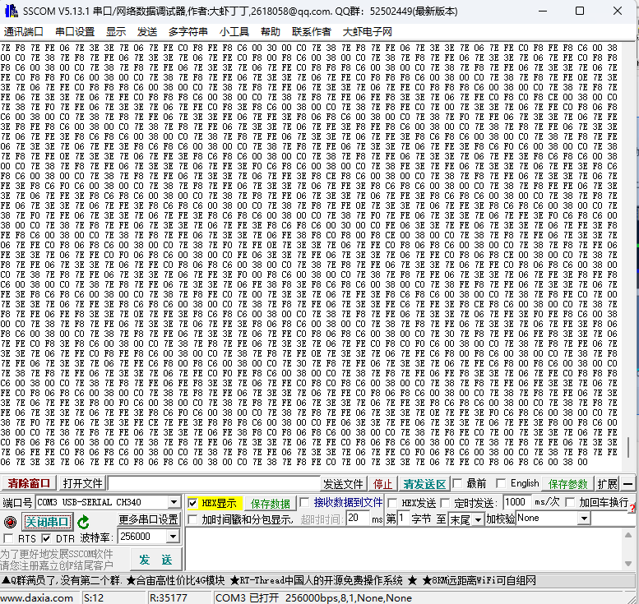Click the green refresh ports icon
The height and width of the screenshot is (604, 639).
point(83,522)
